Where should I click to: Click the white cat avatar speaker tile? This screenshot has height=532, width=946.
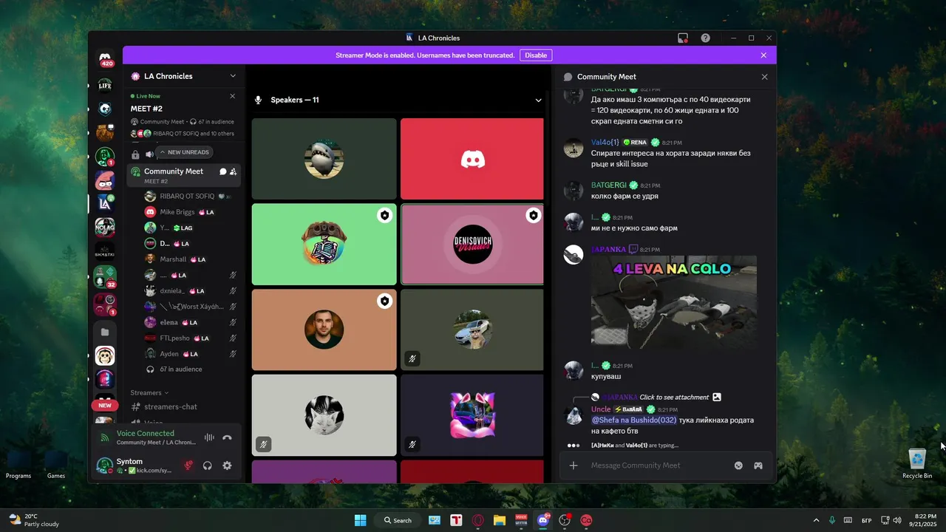[x=324, y=415]
